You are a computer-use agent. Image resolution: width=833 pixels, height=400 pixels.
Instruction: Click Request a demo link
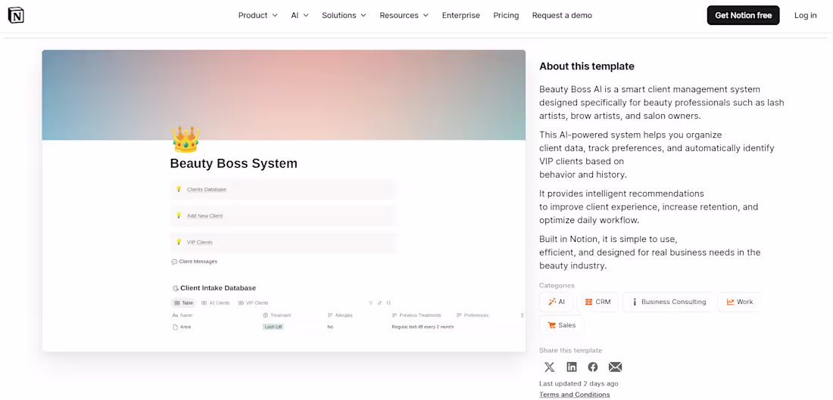point(562,15)
